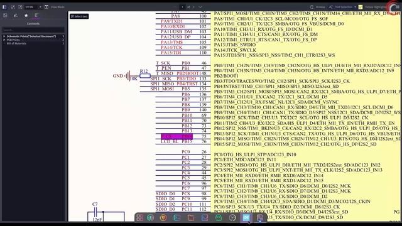This screenshot has height=226, width=402.
Task: Click SDIO_D0 net label
Action: click(x=165, y=194)
